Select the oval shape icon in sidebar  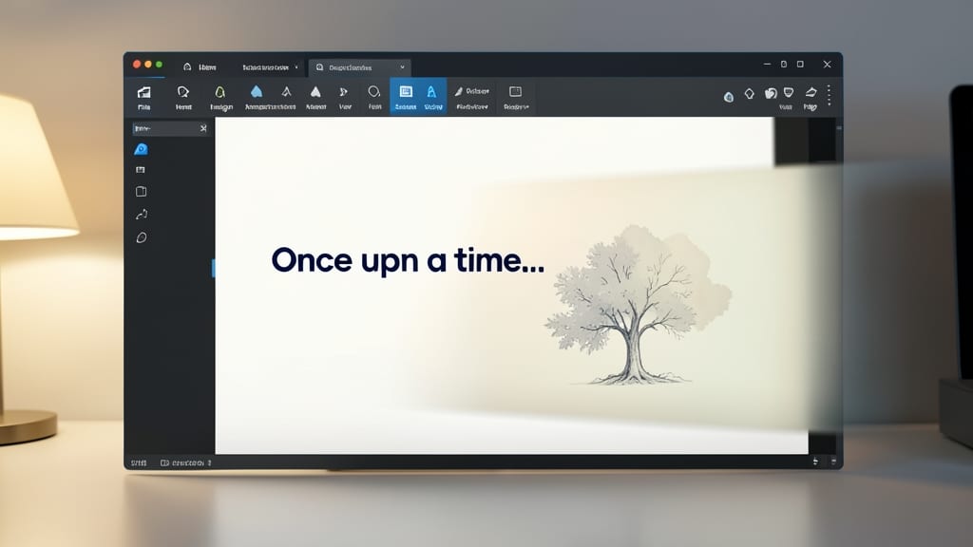[142, 237]
